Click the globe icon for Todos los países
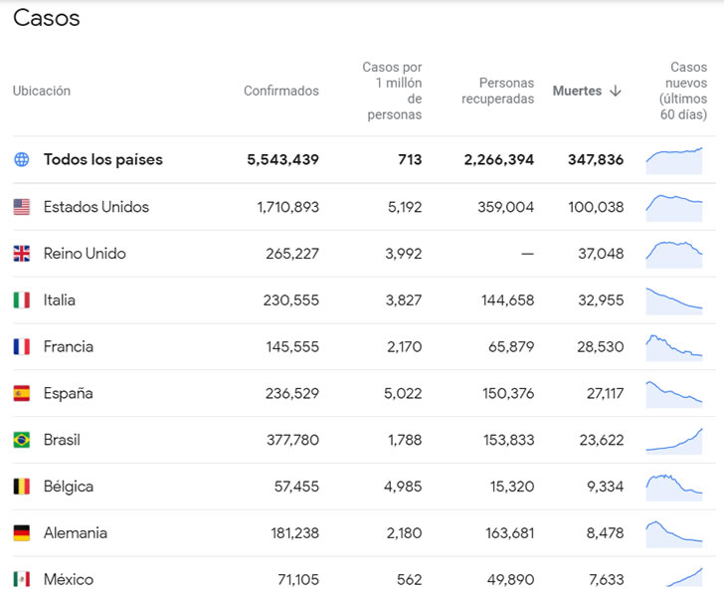The width and height of the screenshot is (724, 593). pos(21,159)
